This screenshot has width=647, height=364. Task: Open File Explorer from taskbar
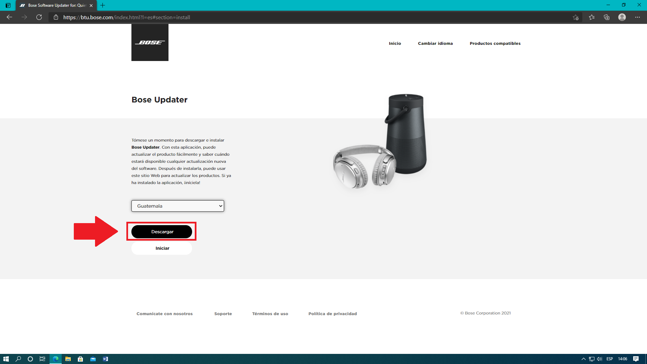(68, 359)
